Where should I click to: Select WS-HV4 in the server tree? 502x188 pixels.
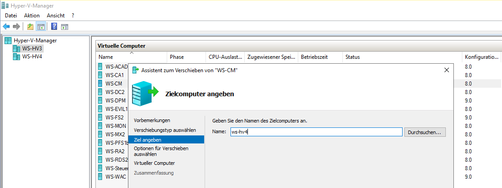(33, 57)
